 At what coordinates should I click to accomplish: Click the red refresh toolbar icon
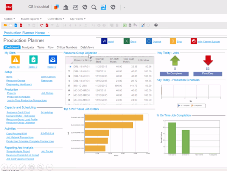tap(42, 25)
